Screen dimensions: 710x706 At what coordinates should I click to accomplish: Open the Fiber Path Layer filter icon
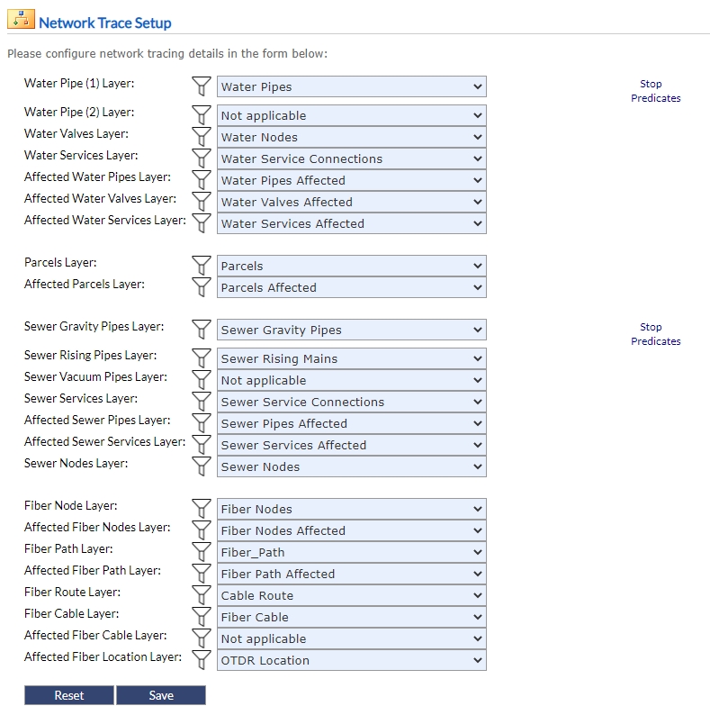pos(202,553)
